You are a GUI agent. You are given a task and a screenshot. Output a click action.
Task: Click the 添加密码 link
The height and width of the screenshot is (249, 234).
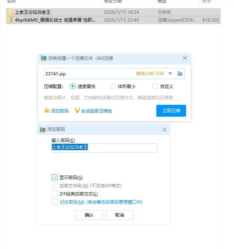pos(60,111)
